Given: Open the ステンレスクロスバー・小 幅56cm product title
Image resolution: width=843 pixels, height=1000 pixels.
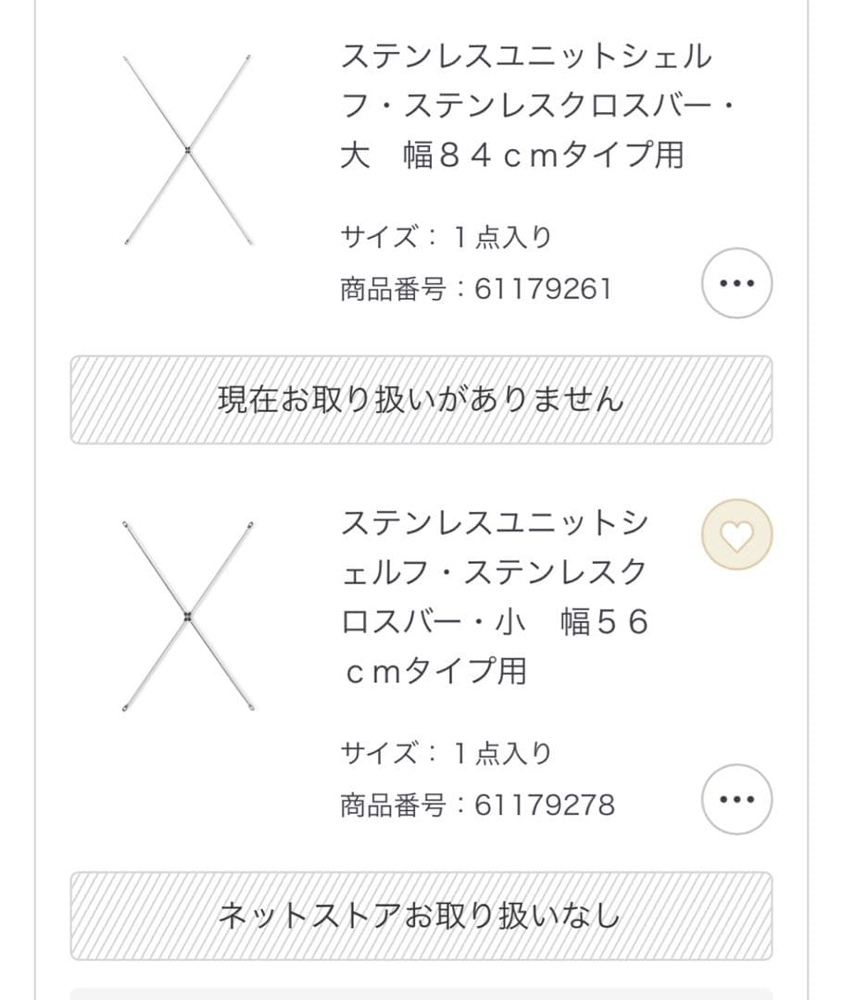Looking at the screenshot, I should coord(495,596).
